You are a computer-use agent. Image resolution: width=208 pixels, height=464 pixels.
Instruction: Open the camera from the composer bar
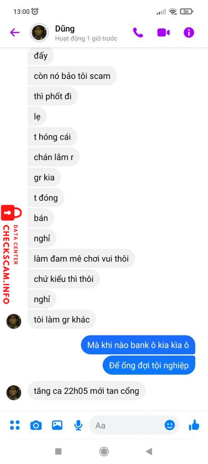click(36, 425)
